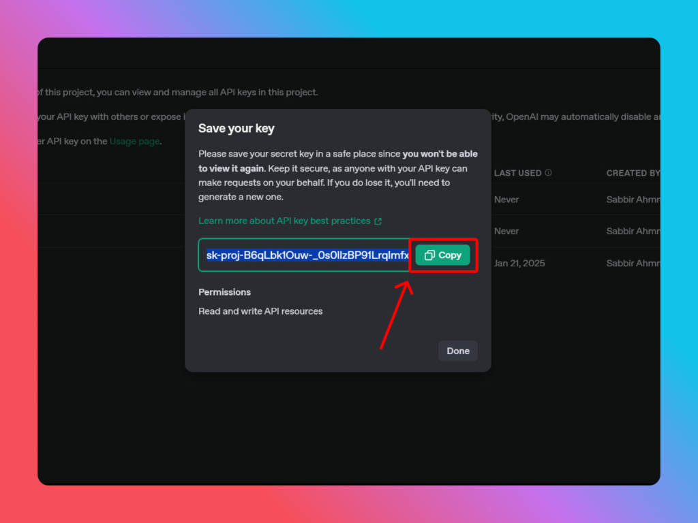Click the Save your key heading
The height and width of the screenshot is (523, 698).
click(x=237, y=129)
